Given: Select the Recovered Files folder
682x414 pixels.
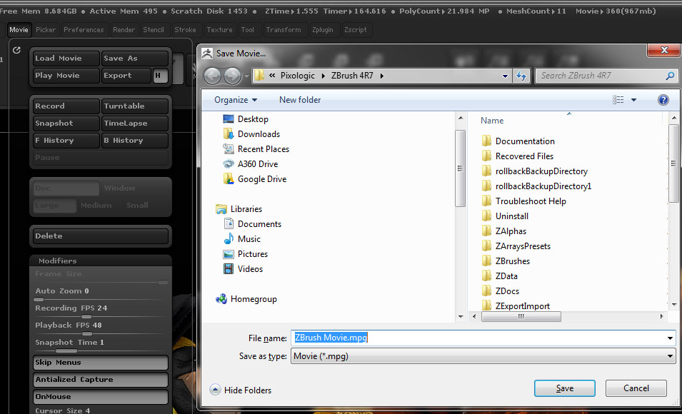Looking at the screenshot, I should point(518,156).
